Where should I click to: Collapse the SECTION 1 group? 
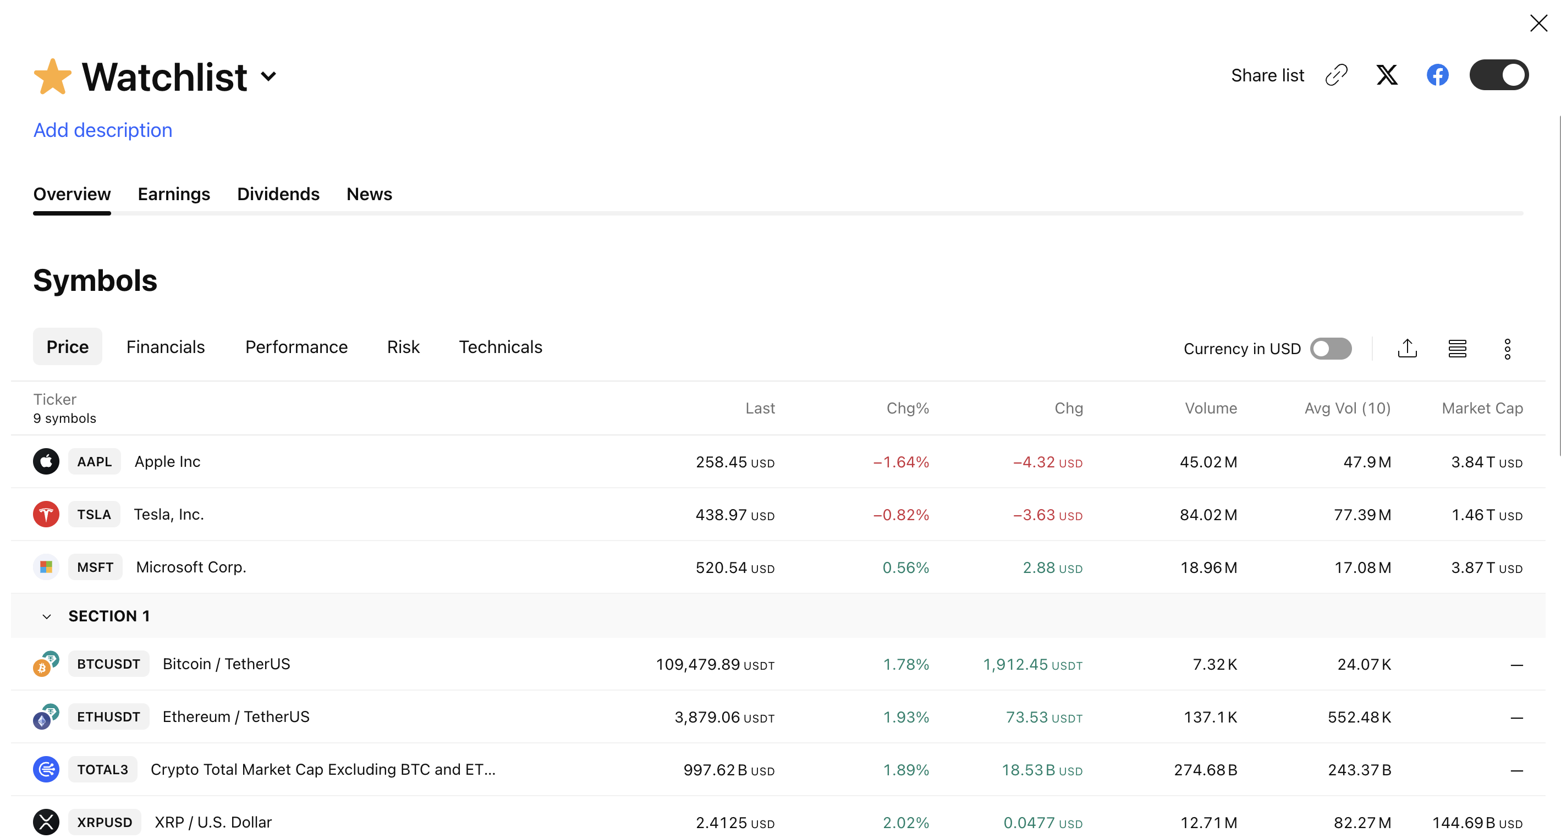click(x=47, y=616)
